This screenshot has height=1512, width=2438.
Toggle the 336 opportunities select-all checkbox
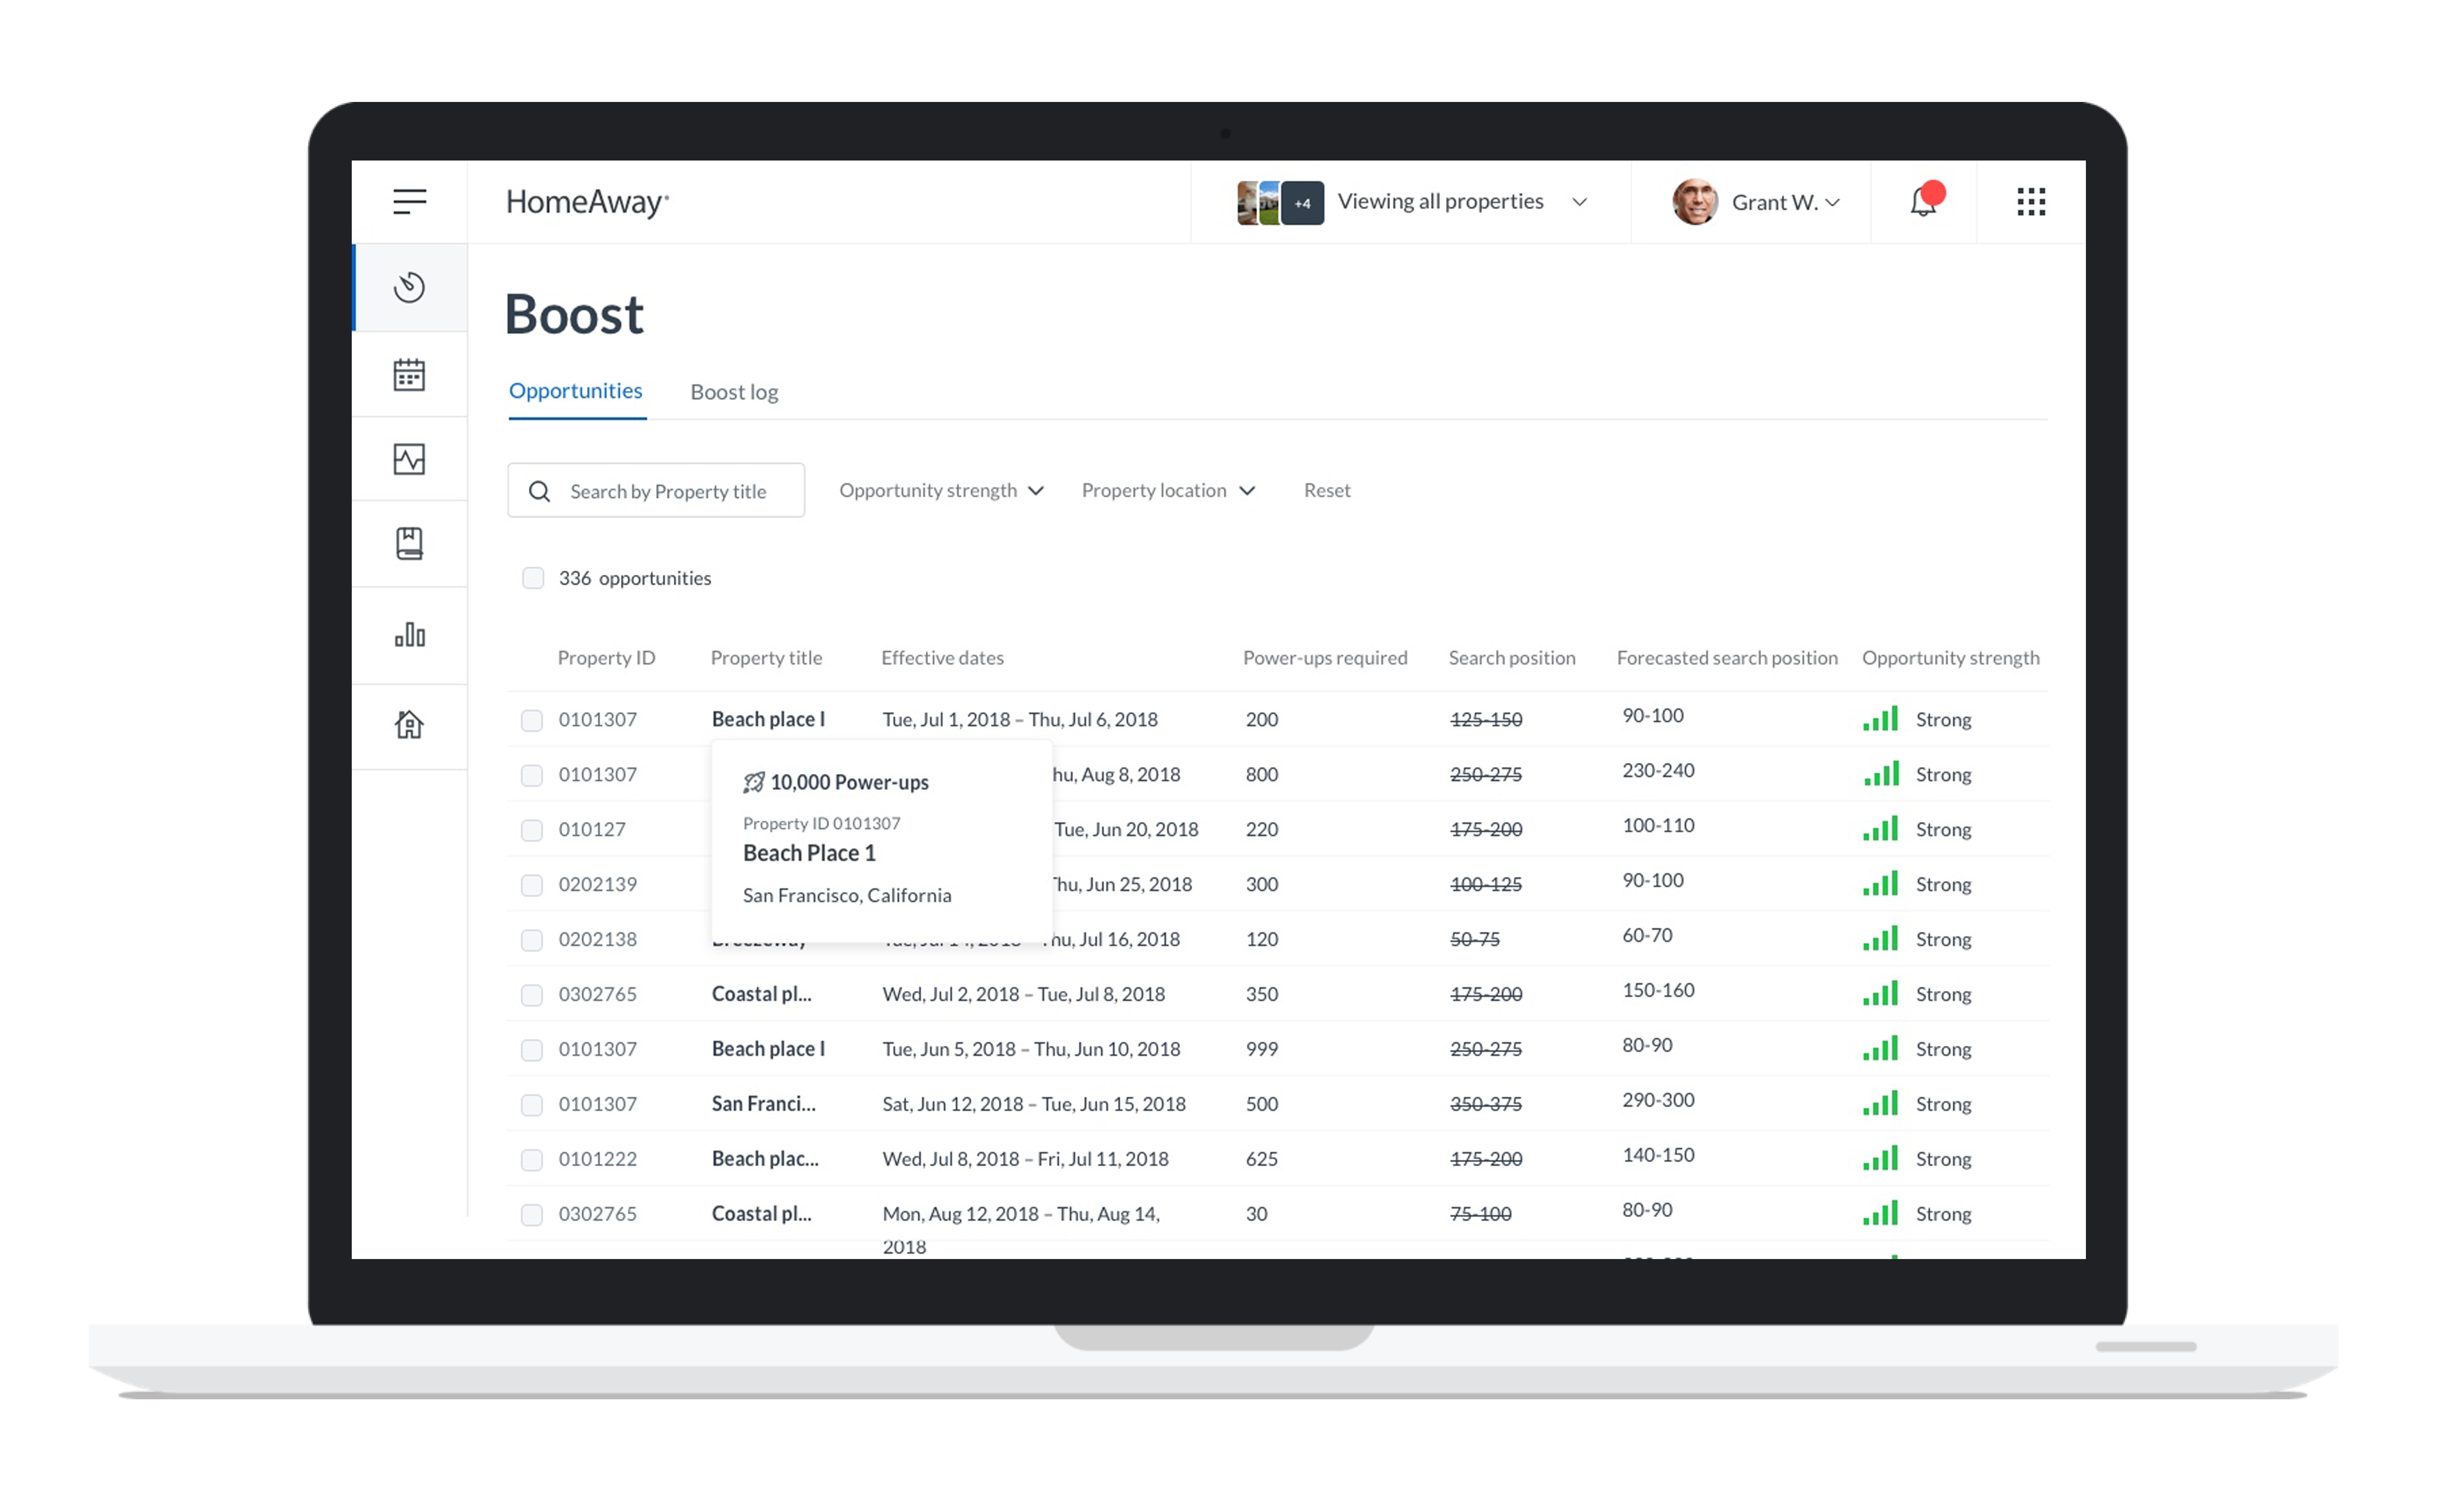coord(533,578)
